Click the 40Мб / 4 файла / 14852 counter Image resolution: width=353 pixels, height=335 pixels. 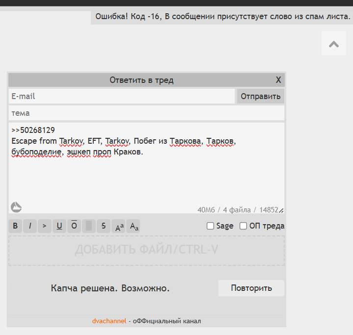point(238,210)
